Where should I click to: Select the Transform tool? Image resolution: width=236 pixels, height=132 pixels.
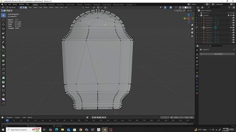pyautogui.click(x=3, y=37)
